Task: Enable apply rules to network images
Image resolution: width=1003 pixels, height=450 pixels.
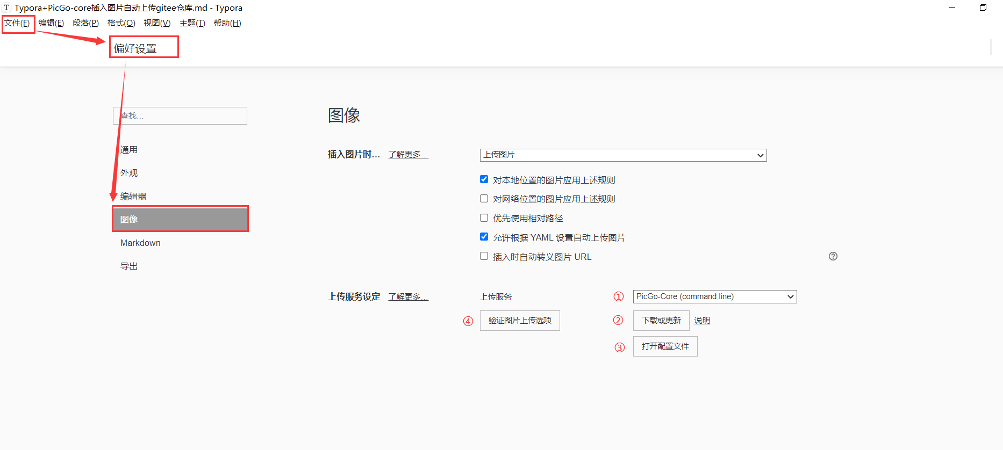Action: (484, 199)
